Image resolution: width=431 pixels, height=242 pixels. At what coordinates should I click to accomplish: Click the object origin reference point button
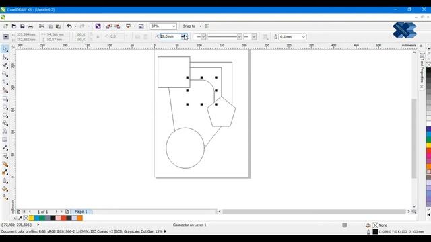pyautogui.click(x=6, y=37)
